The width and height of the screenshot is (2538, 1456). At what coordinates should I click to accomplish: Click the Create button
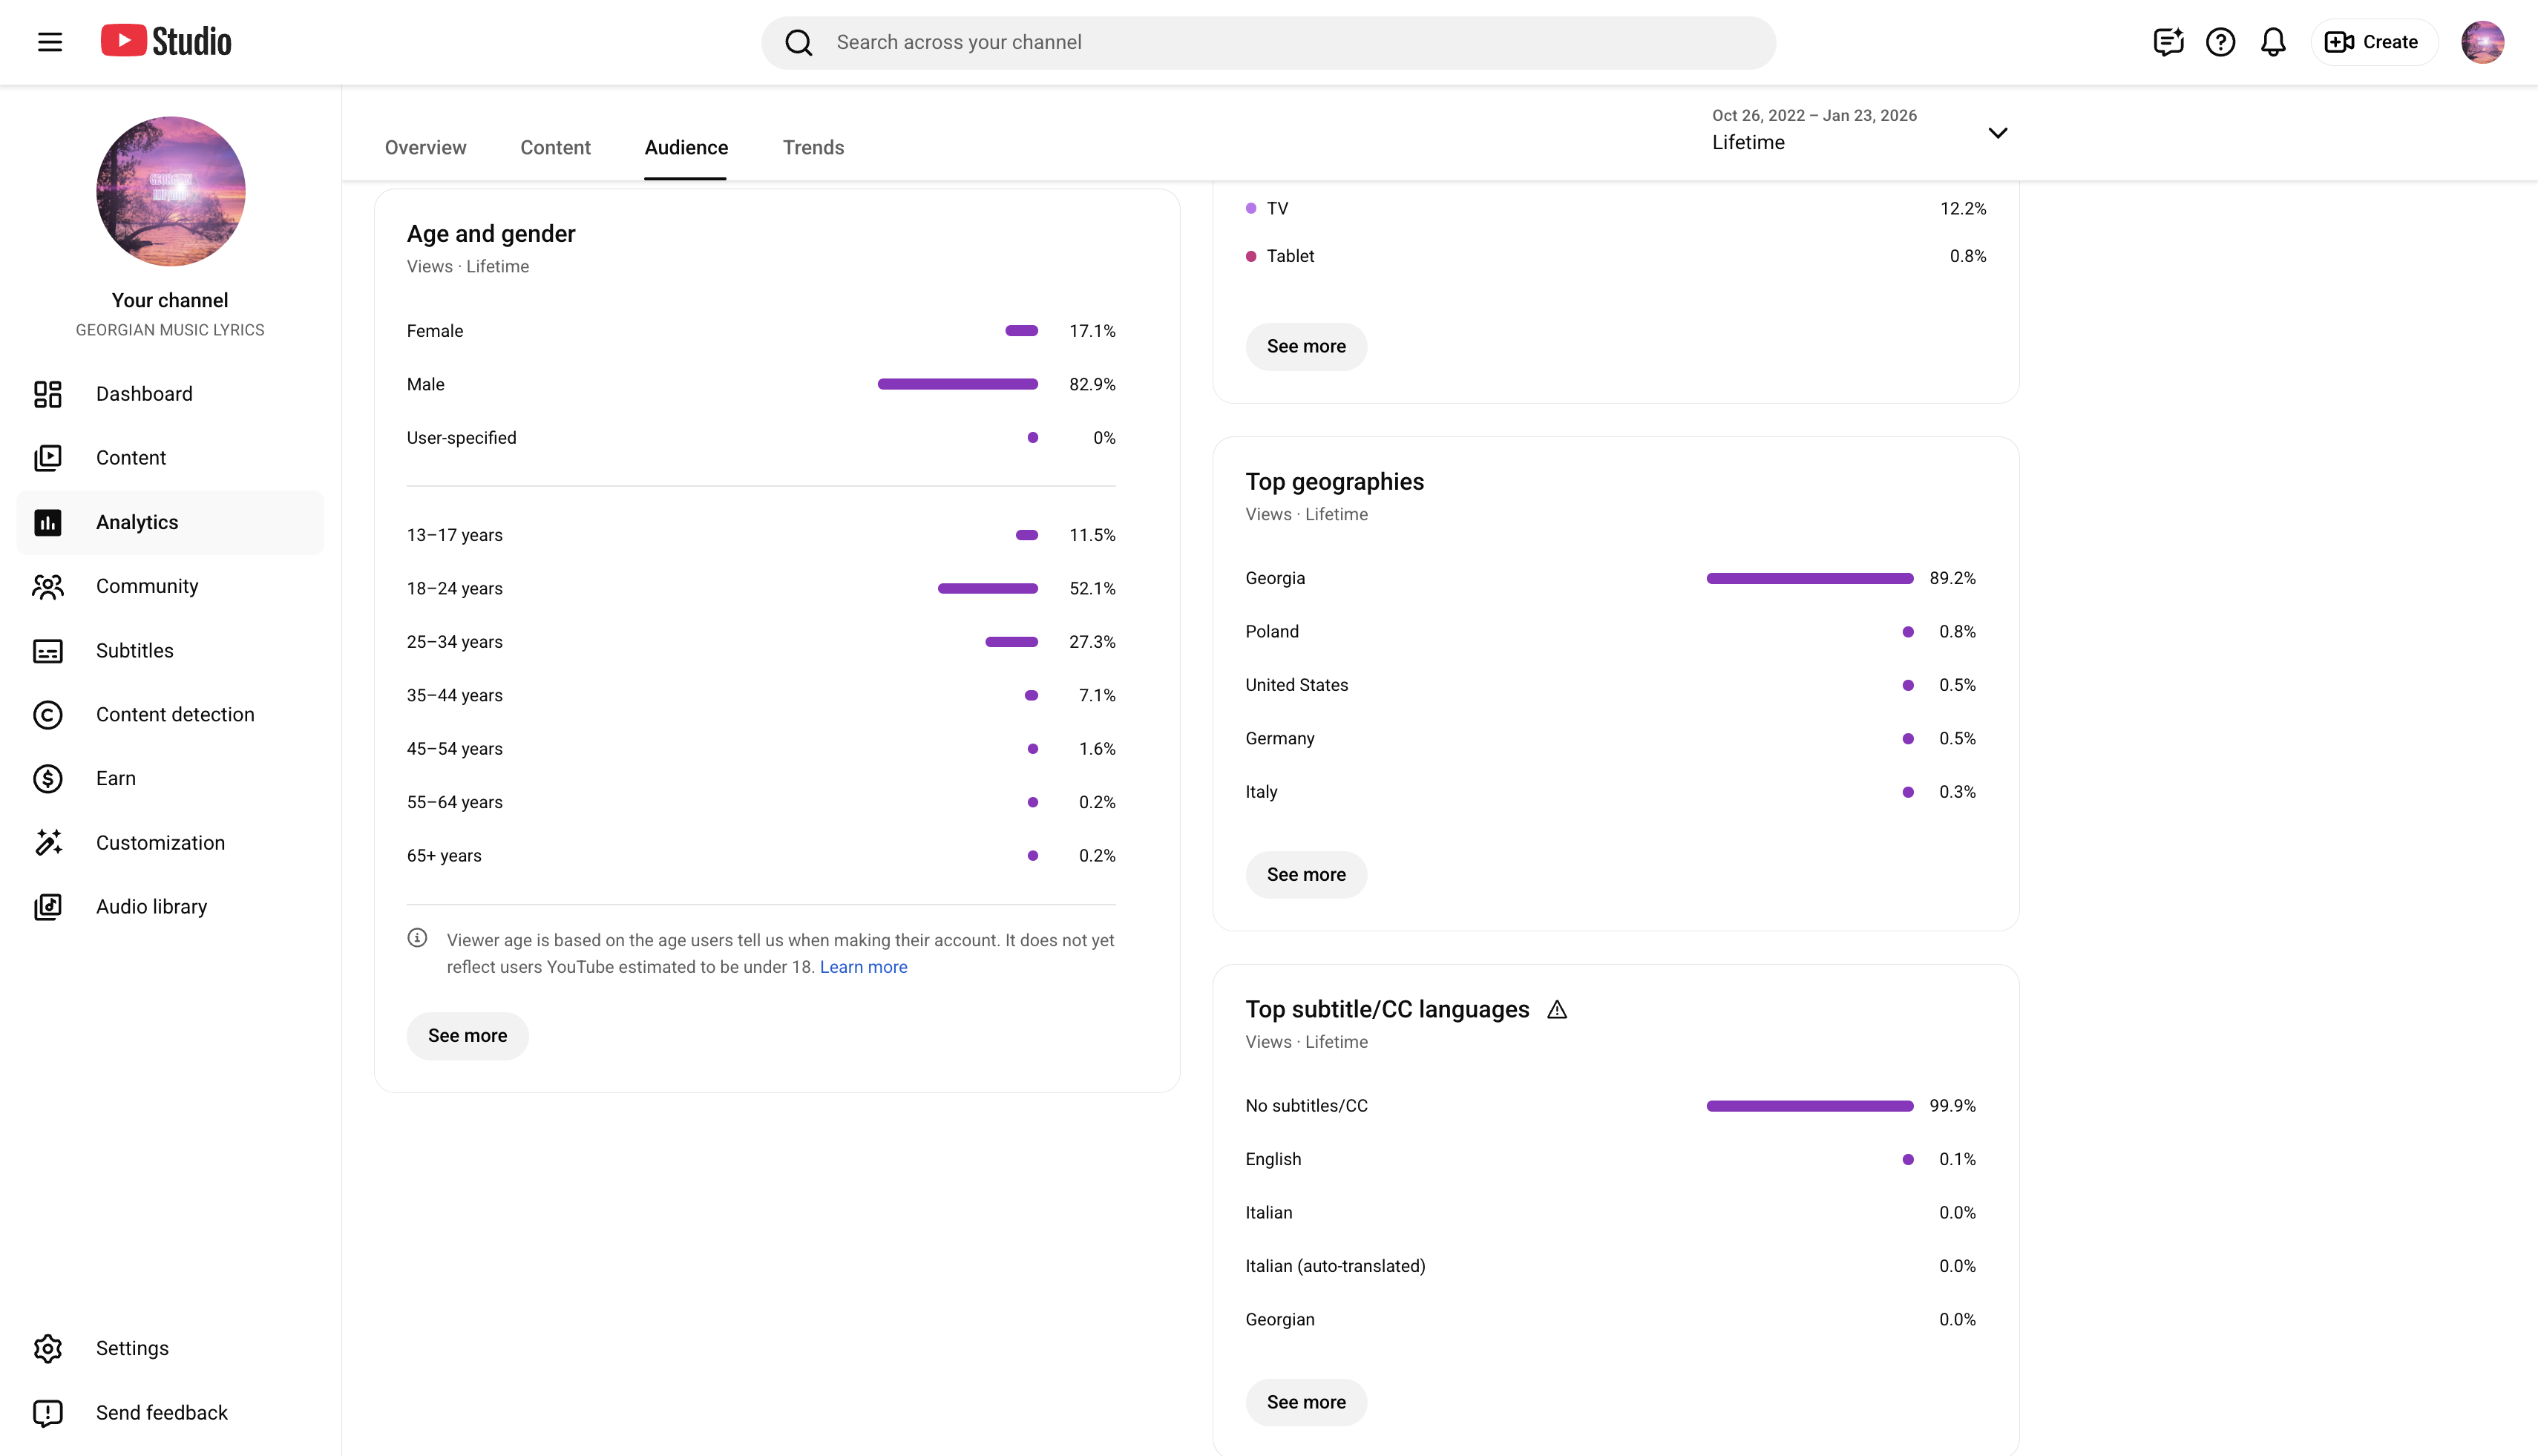[x=2373, y=42]
